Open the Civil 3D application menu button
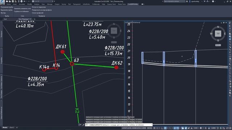Viewport: 232px width, 130px height. click(x=2, y=2)
